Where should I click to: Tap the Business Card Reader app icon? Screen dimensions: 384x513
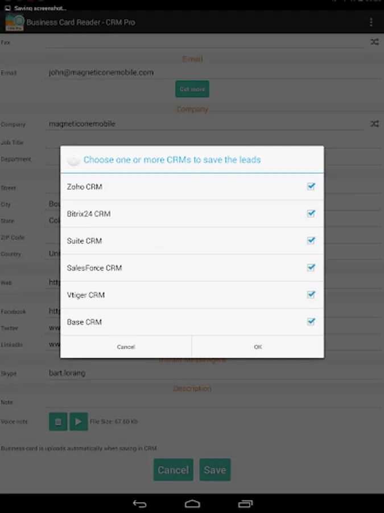15,22
